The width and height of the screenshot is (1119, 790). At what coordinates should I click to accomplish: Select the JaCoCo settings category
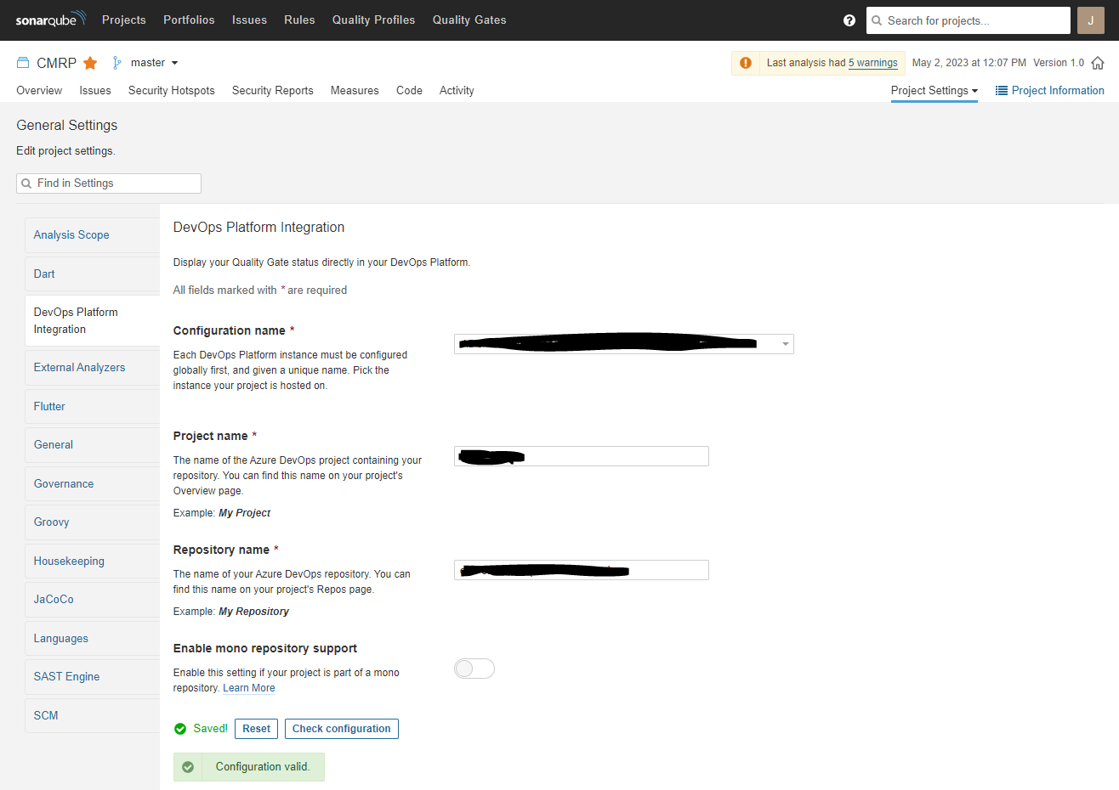click(x=92, y=599)
